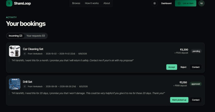Screen dimensions: 215x112
Task: Click Venkatesh avatar on Car Cleaning Set booking
Action: click(x=25, y=54)
